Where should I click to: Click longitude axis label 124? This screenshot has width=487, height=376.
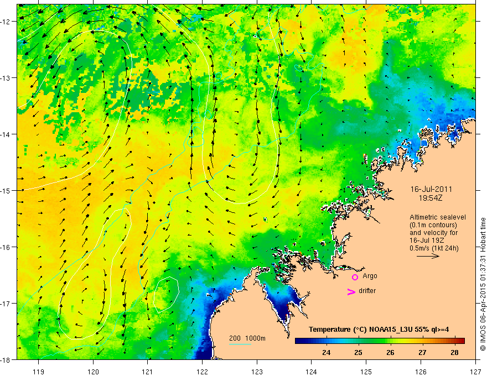[x=312, y=372]
